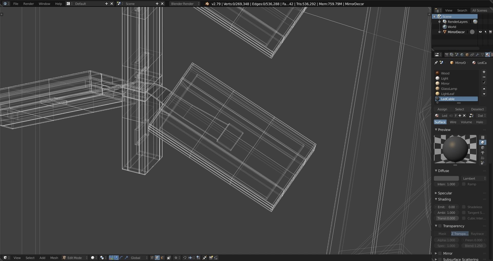
Task: Adjust the Emit value field
Action: tap(446, 207)
